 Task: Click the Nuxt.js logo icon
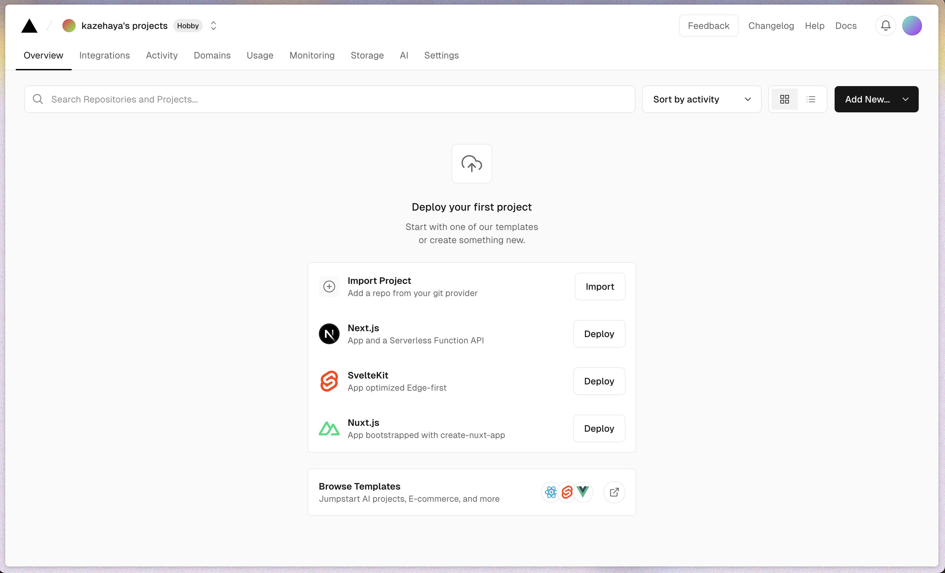329,428
